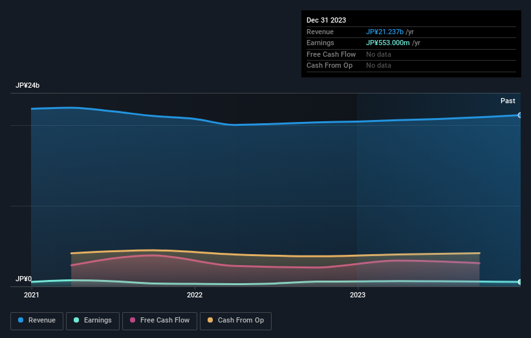Click the 2021 x-axis label
This screenshot has height=338, width=531.
[32, 295]
